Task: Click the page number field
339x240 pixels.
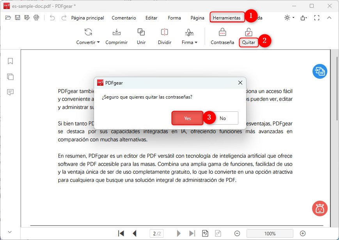Action: click(x=156, y=233)
